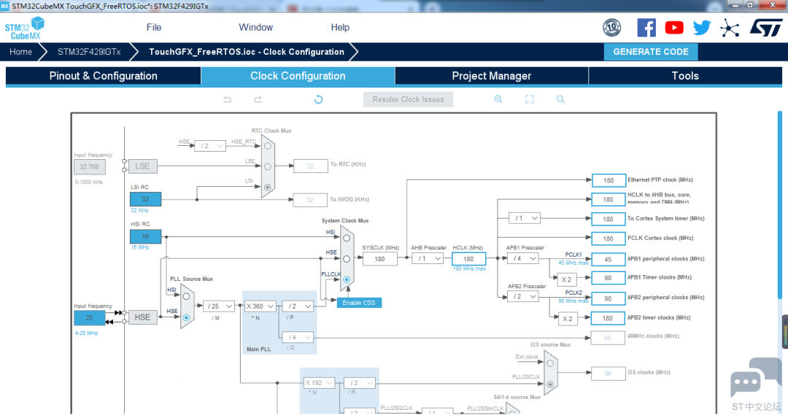Open the APB1 Prescaler /4 dropdown

point(524,258)
